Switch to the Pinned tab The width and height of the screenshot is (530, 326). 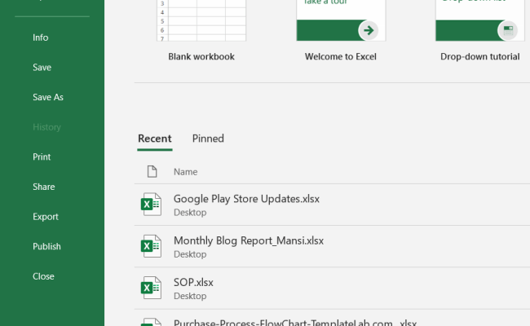click(208, 139)
